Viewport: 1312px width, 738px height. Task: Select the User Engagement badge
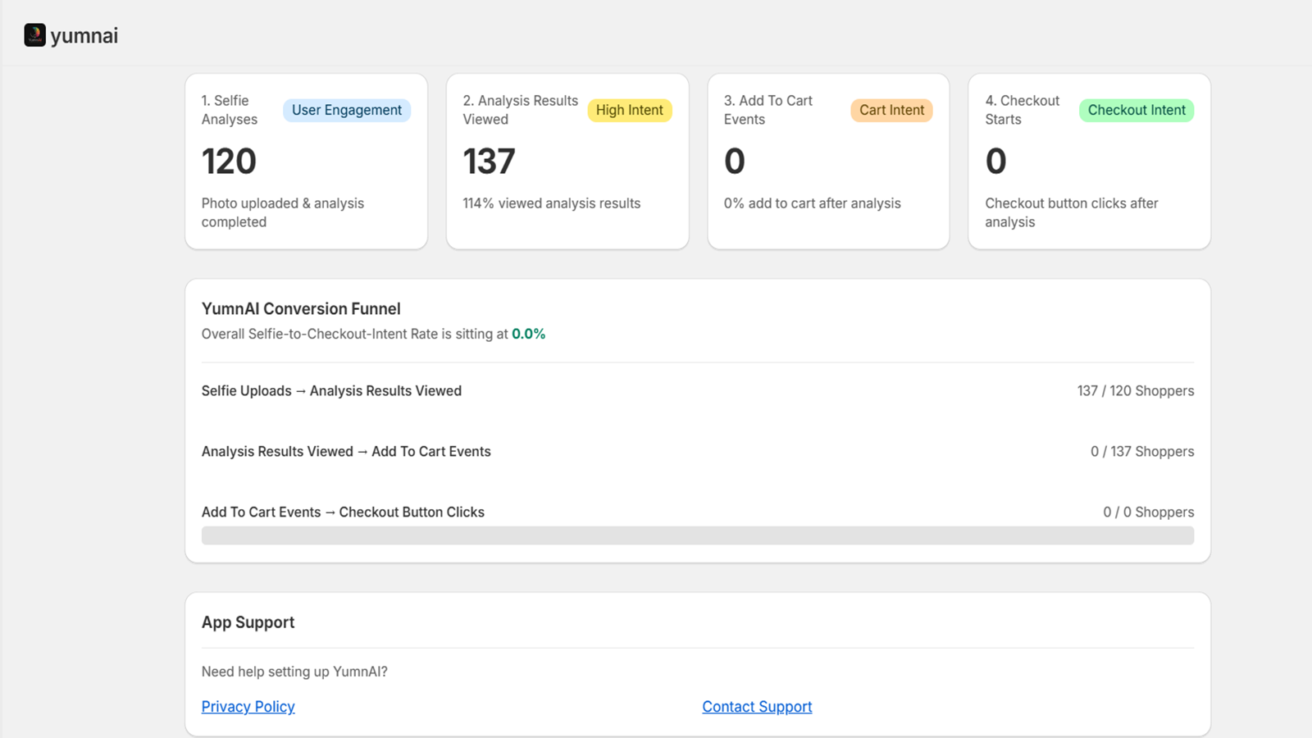[347, 110]
